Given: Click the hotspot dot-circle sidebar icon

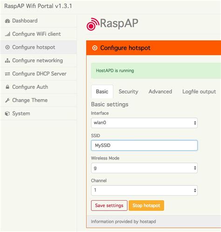Looking at the screenshot, I should tap(7, 47).
